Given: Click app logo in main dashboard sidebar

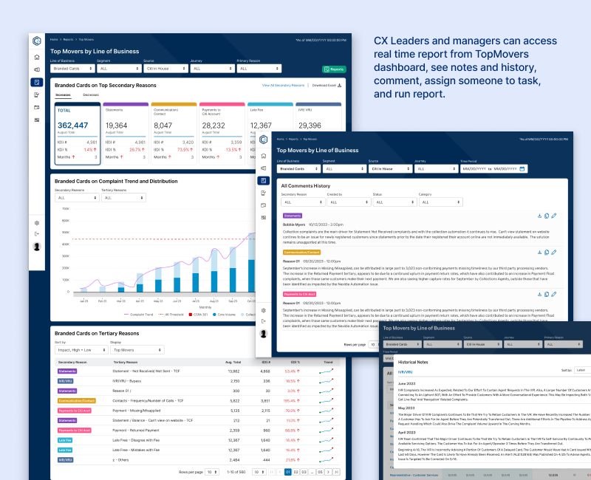Looking at the screenshot, I should [x=36, y=41].
